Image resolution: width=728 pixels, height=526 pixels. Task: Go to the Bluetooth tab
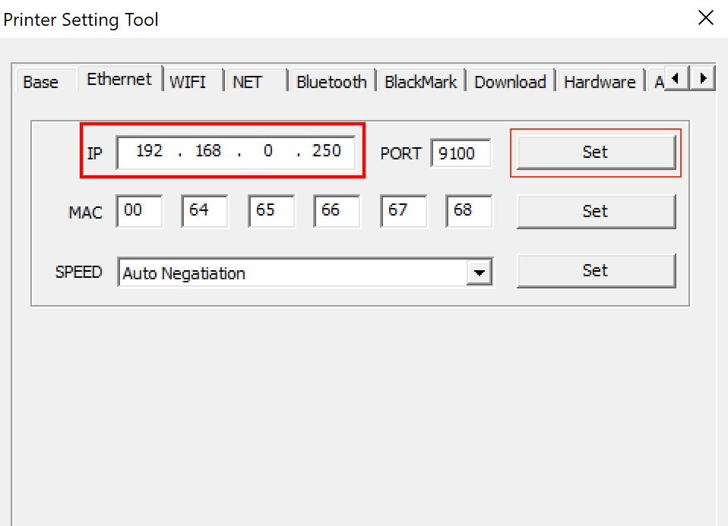tap(331, 82)
